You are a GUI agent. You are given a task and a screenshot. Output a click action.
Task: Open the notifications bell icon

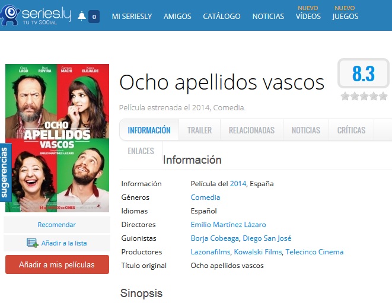click(81, 16)
